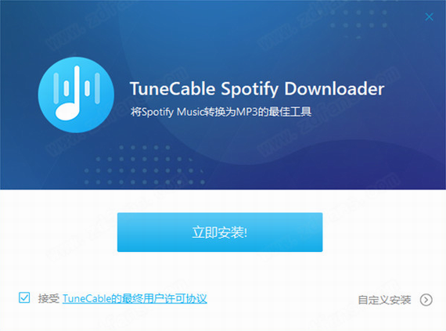The width and height of the screenshot is (446, 331).
Task: Click the equalizer bars in the round logo
Action: coord(77,88)
